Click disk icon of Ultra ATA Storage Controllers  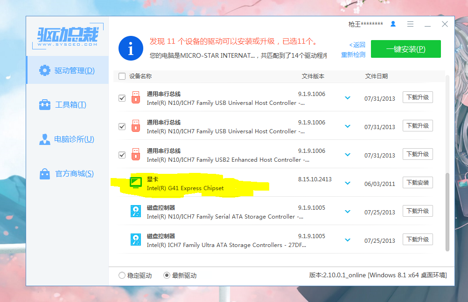click(x=136, y=240)
